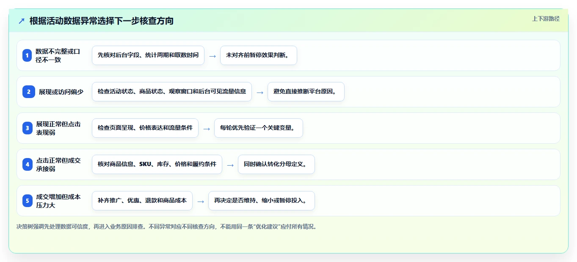The width and height of the screenshot is (577, 262).
Task: Select step number 4 badge
Action: 27,164
